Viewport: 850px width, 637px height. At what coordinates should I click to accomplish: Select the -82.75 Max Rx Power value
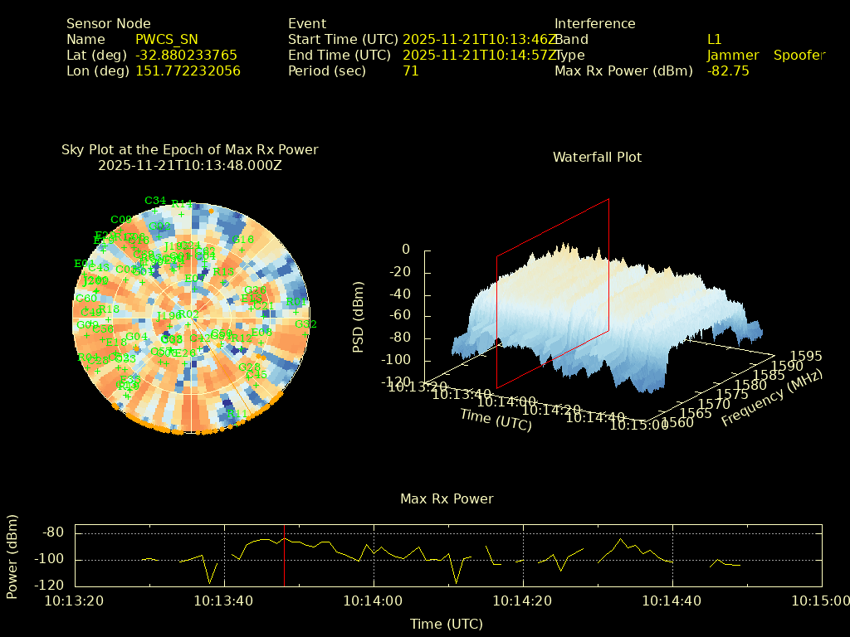(728, 71)
